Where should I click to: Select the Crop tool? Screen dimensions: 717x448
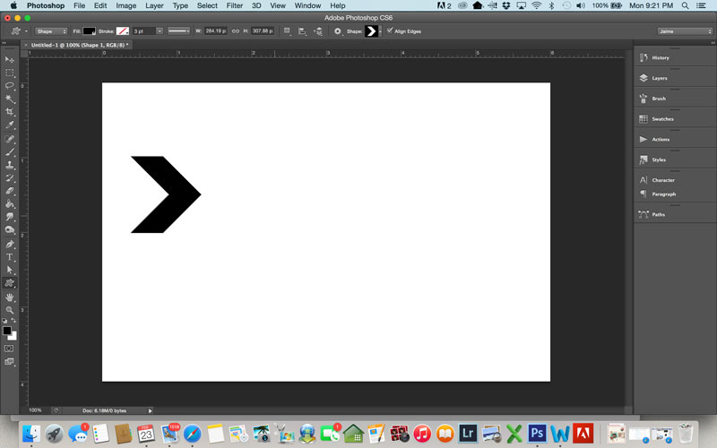(x=10, y=112)
